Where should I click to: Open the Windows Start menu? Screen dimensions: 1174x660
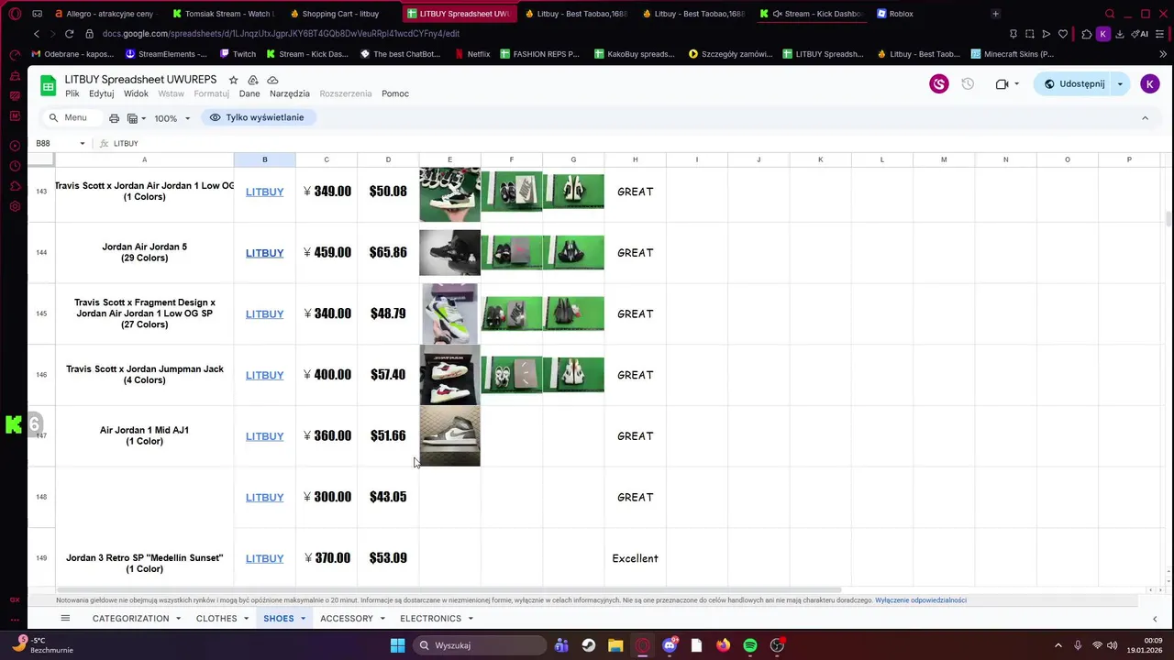pos(397,645)
